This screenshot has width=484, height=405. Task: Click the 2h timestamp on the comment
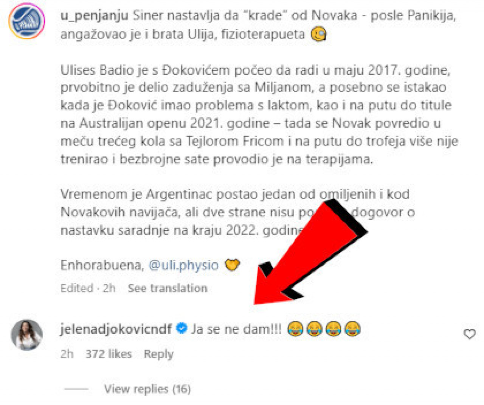point(67,354)
